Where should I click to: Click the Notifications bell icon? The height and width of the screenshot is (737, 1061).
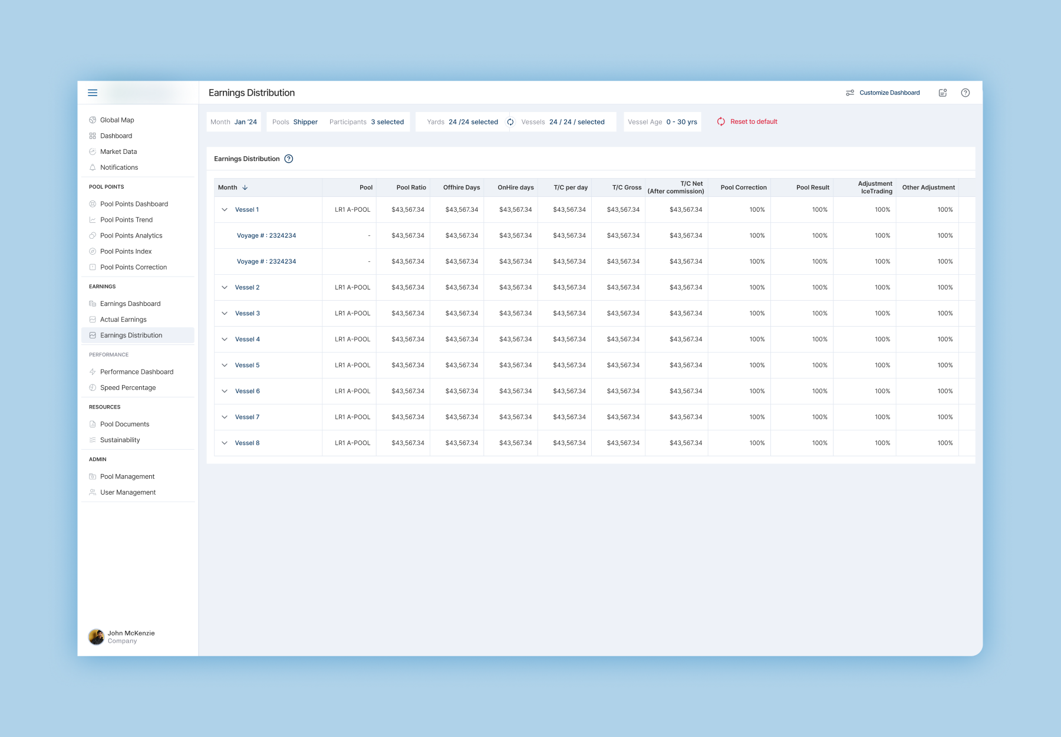(93, 167)
